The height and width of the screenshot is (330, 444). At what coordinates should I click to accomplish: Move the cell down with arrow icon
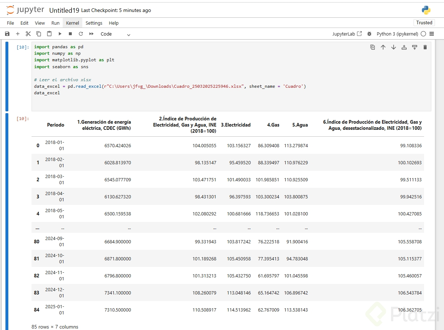[394, 47]
